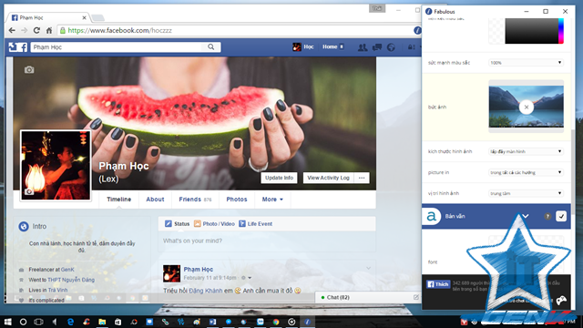This screenshot has height=328, width=583.
Task: Pick a hue on the color slider strip
Action: (x=561, y=31)
